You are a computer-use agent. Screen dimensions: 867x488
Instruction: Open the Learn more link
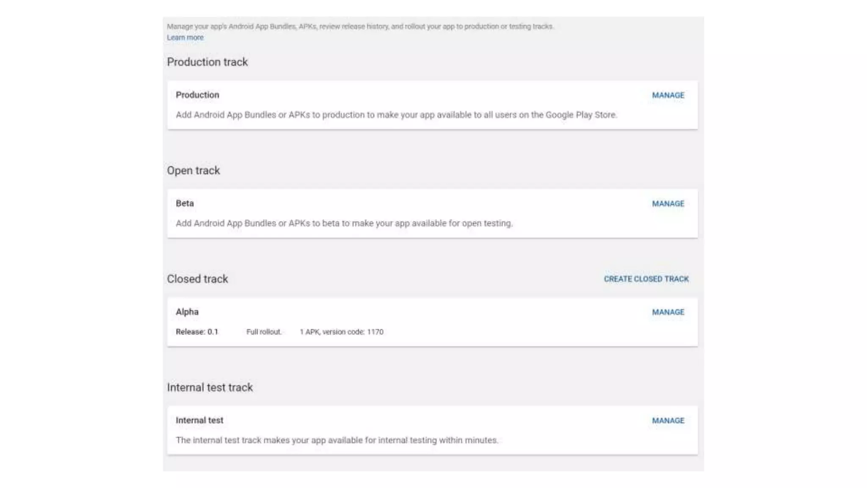[185, 37]
